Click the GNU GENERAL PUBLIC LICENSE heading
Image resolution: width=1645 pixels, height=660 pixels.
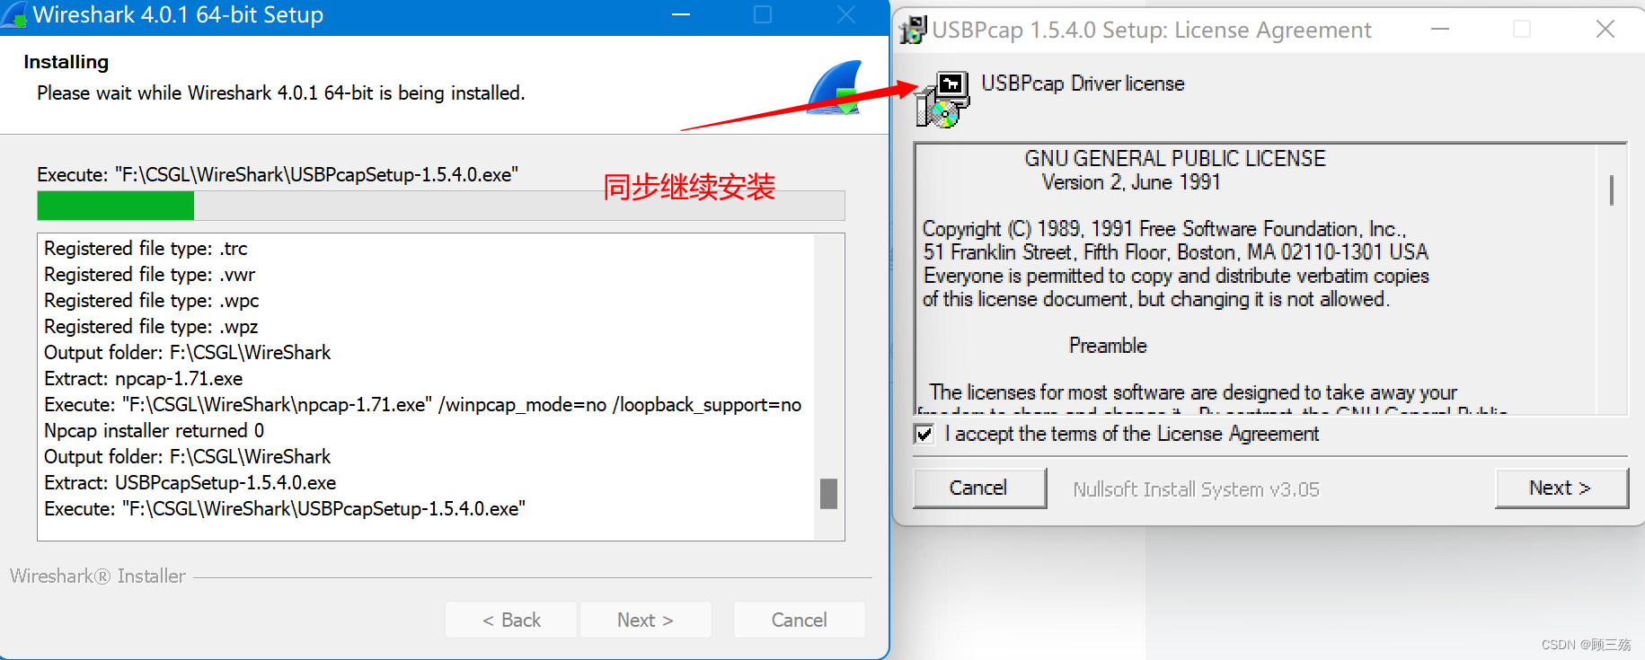pyautogui.click(x=1175, y=159)
